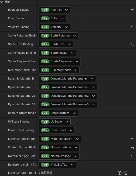Select the Position Binding label
The image size is (136, 176).
(x=18, y=10)
